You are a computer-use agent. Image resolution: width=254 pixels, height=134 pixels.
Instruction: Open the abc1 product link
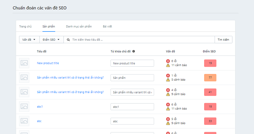[x=40, y=107]
